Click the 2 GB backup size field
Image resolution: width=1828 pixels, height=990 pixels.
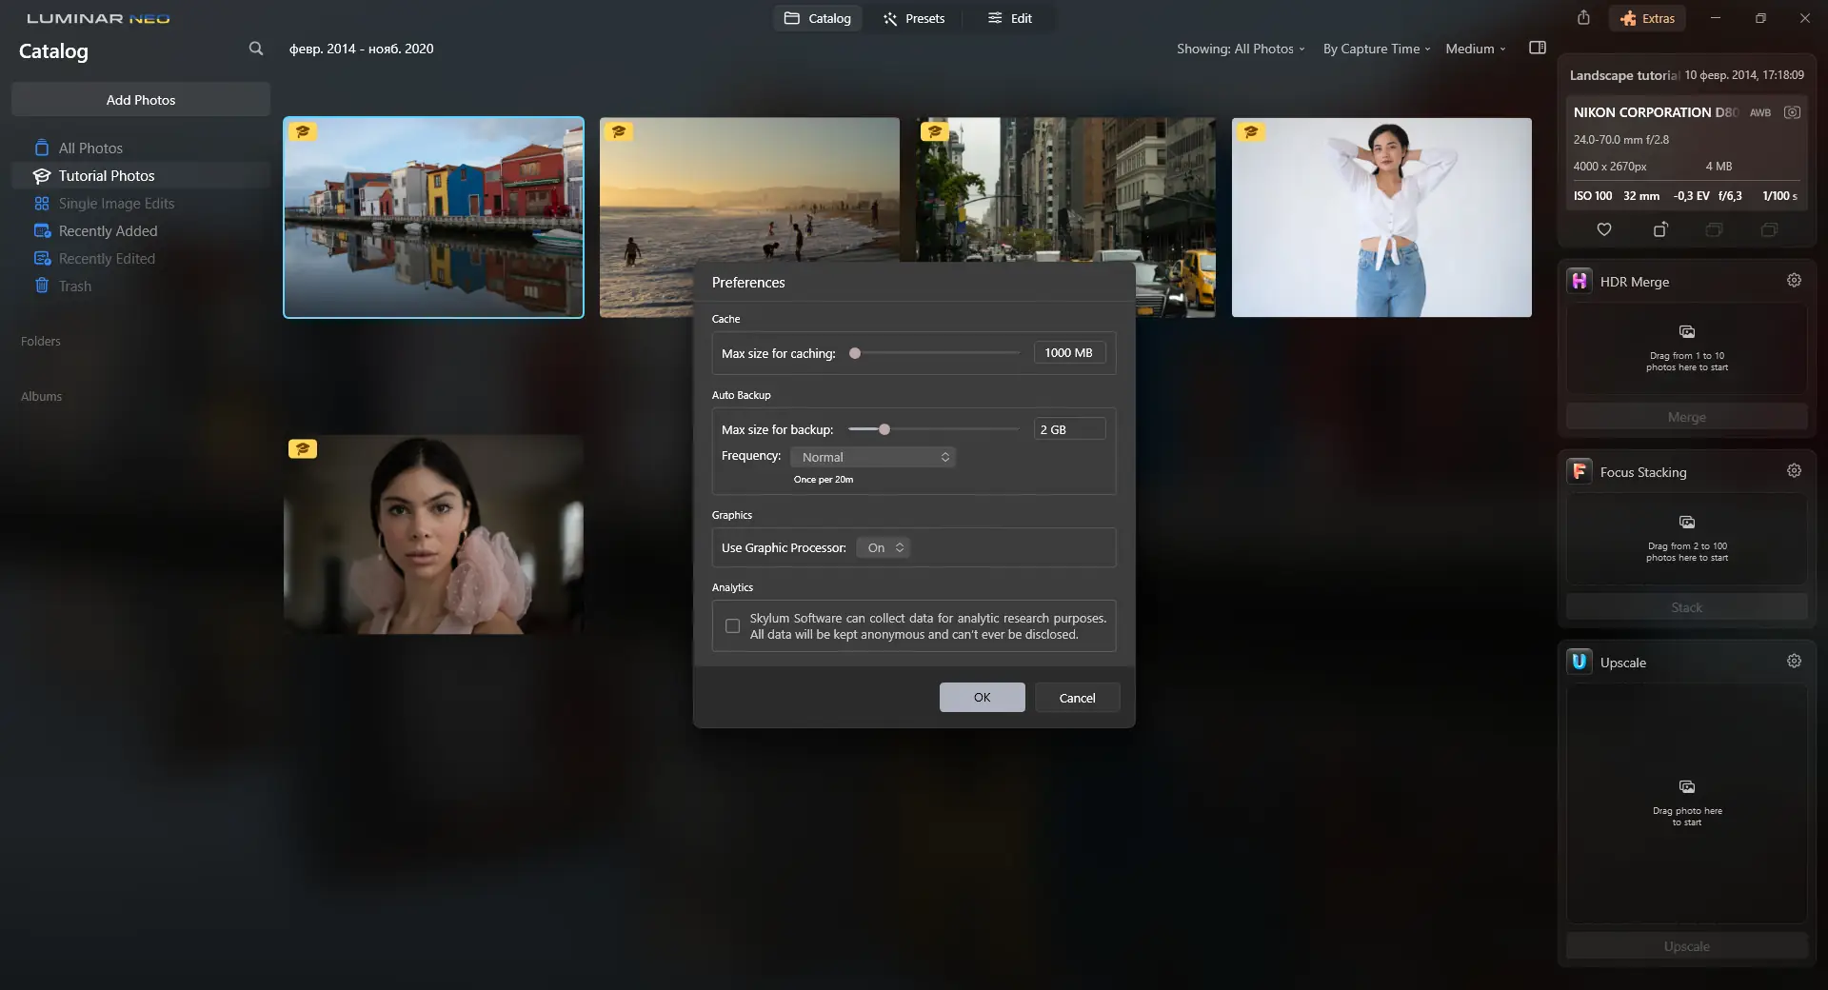pos(1070,429)
